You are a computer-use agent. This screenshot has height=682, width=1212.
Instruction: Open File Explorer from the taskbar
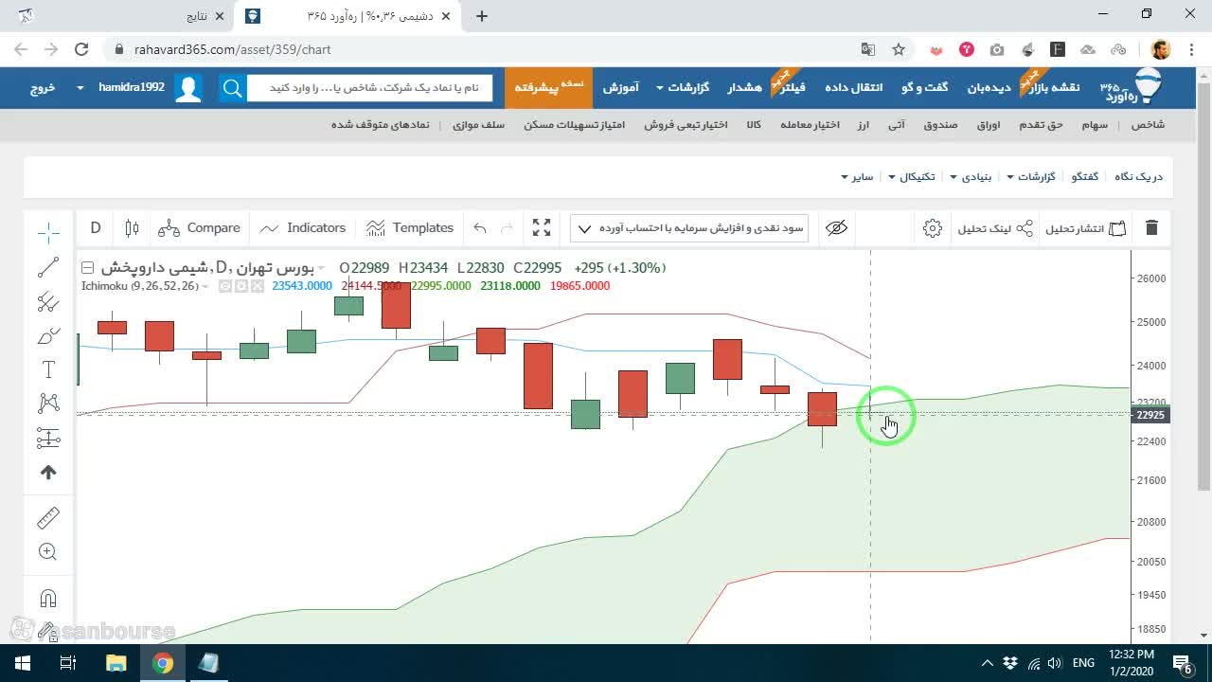(116, 663)
